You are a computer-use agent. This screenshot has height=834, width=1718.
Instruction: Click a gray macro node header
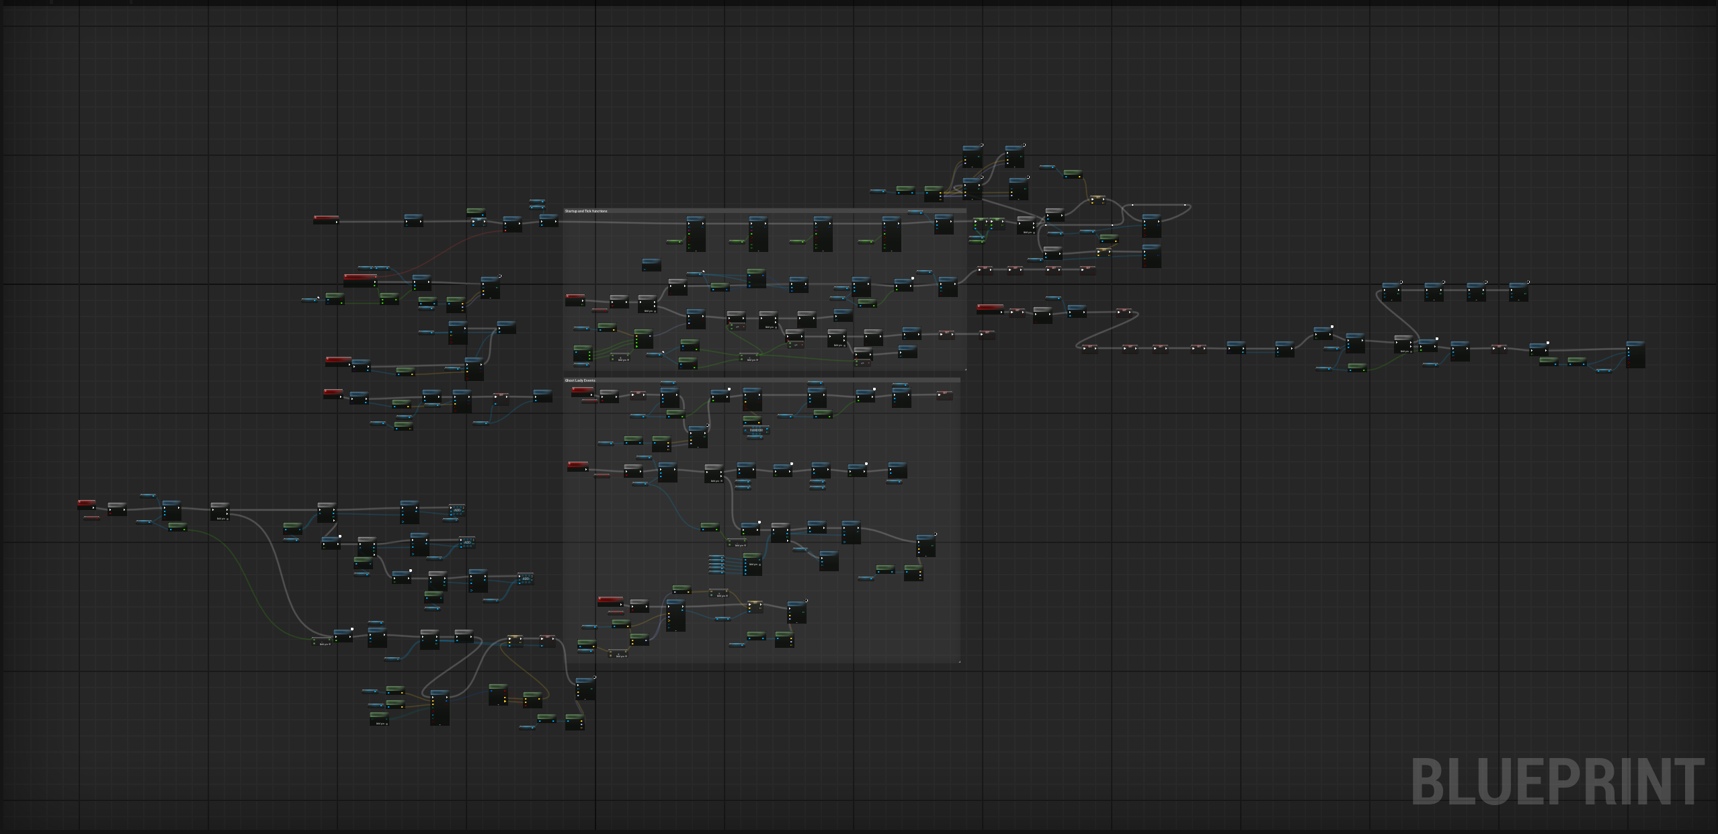(618, 297)
